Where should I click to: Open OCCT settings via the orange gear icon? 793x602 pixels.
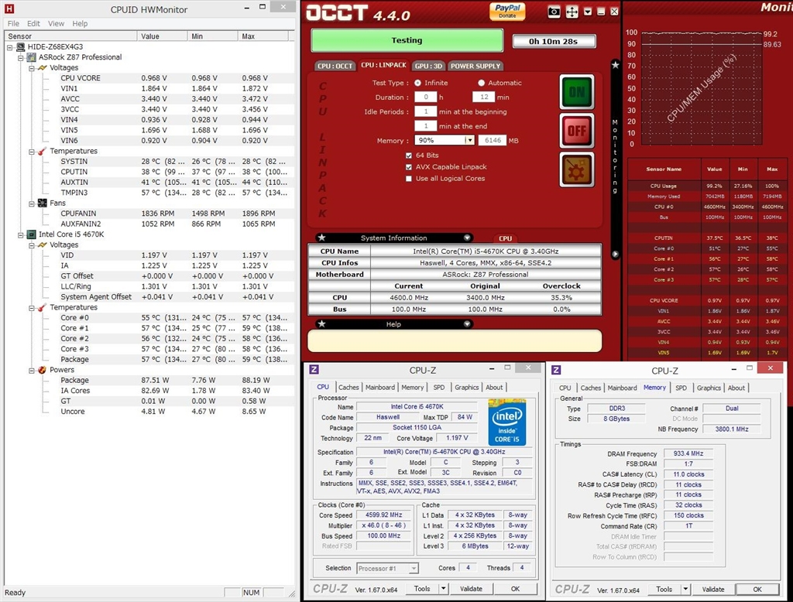pyautogui.click(x=577, y=169)
